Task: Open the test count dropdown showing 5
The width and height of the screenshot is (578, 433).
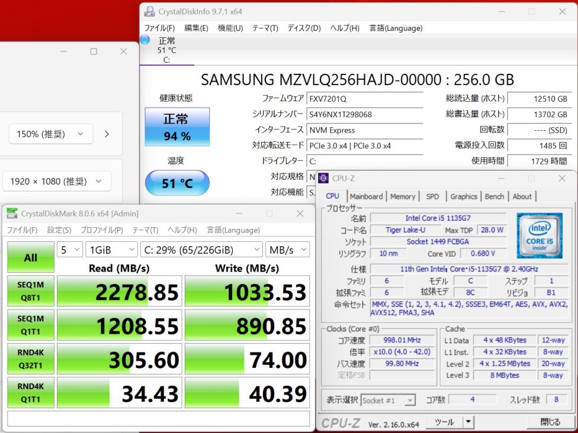Action: pyautogui.click(x=70, y=250)
